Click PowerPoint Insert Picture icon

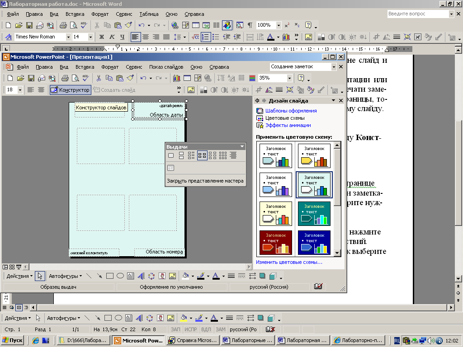pyautogui.click(x=191, y=90)
